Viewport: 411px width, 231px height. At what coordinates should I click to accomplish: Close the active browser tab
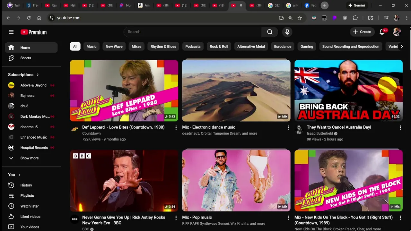point(241,5)
